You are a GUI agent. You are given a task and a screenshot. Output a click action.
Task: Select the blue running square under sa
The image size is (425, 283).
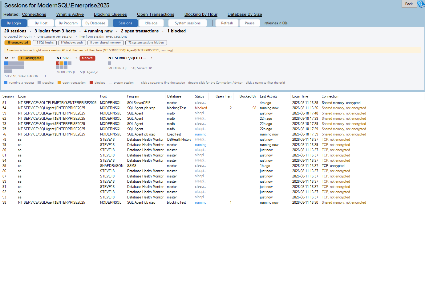click(x=6, y=63)
